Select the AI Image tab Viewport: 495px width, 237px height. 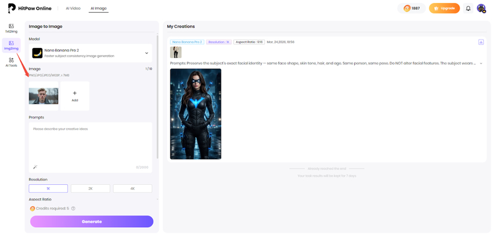[99, 9]
